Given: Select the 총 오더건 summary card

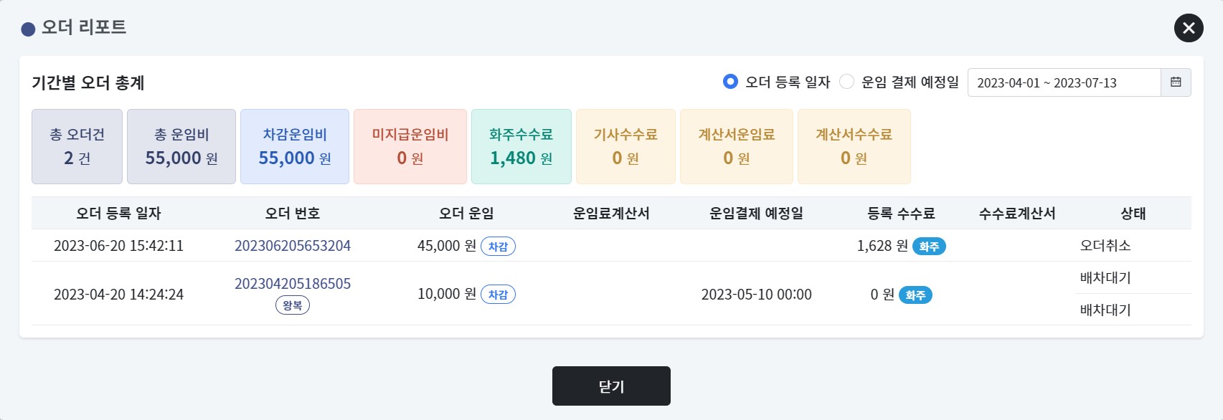Looking at the screenshot, I should coord(77,146).
